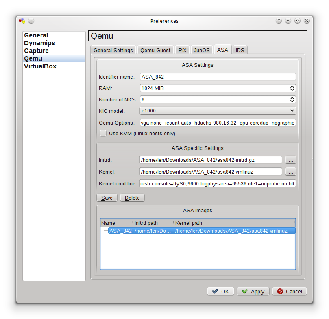Image resolution: width=329 pixels, height=319 pixels.
Task: Click the Qemu Options field
Action: pos(218,123)
